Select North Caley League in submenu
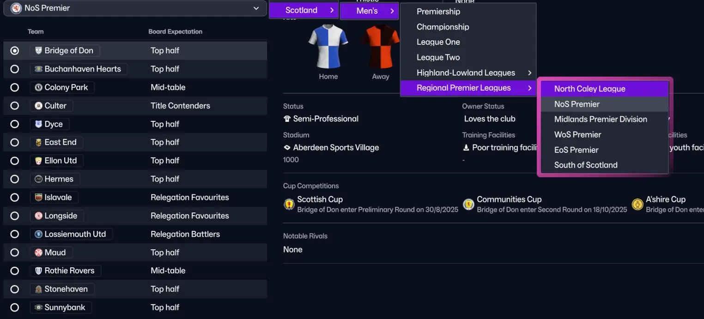The image size is (704, 319). click(x=605, y=89)
